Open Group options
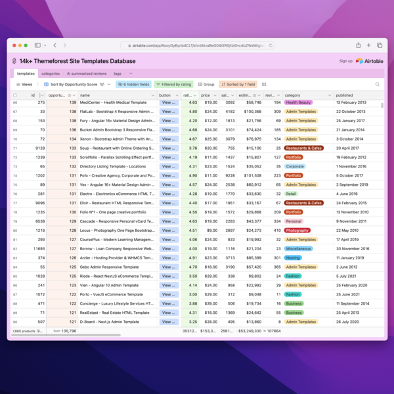Viewport: 394px width, 394px height. point(206,85)
